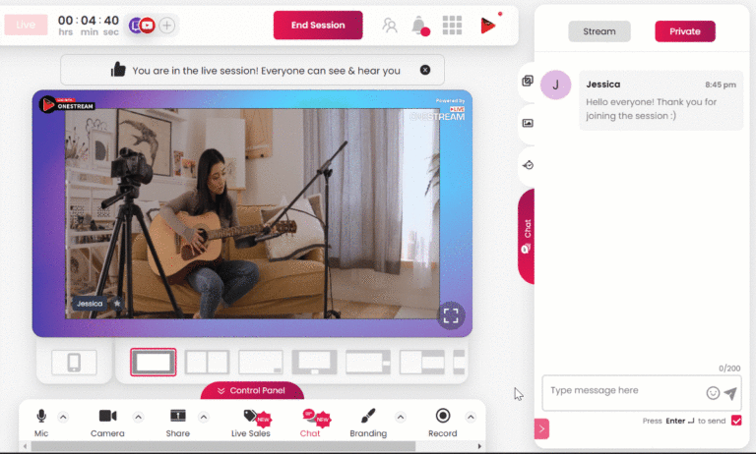Open the emoji picker
The height and width of the screenshot is (454, 756).
(x=713, y=393)
